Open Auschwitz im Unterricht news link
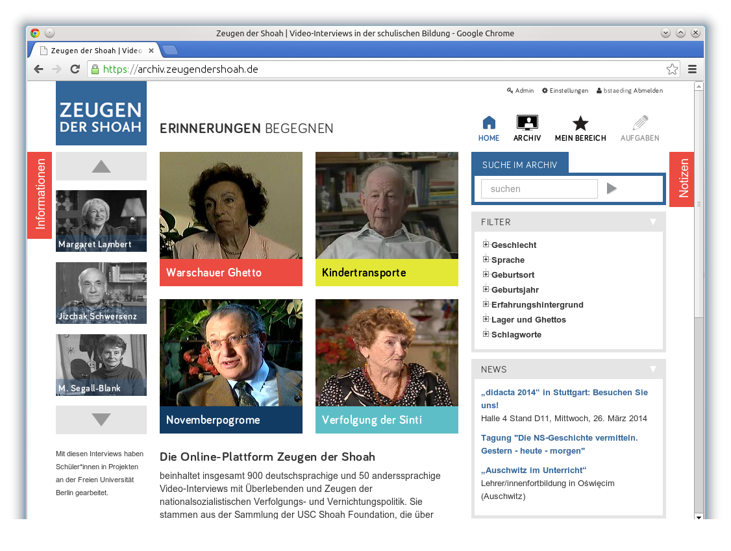 click(x=534, y=470)
